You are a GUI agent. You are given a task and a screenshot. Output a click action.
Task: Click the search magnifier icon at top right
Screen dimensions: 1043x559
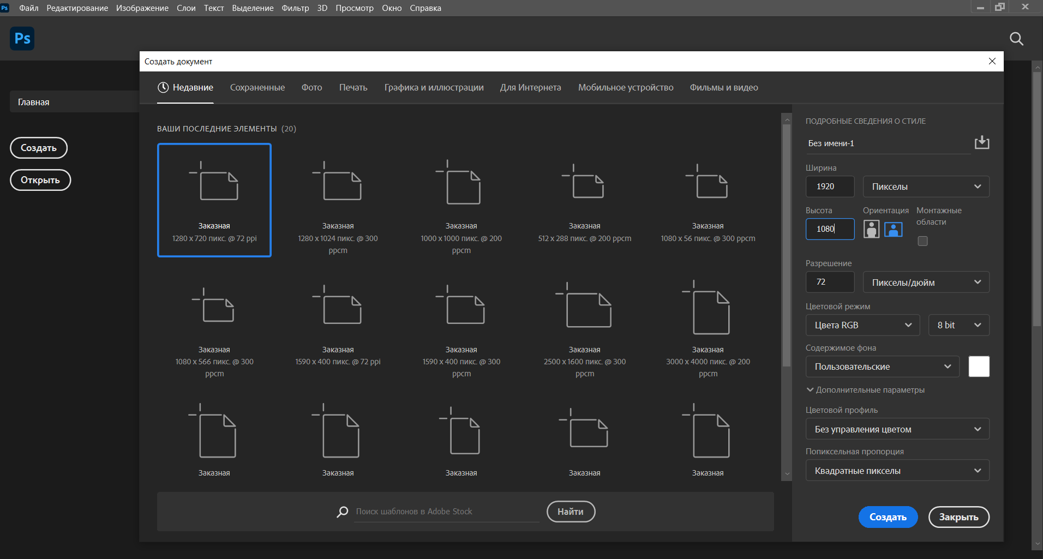[1016, 39]
